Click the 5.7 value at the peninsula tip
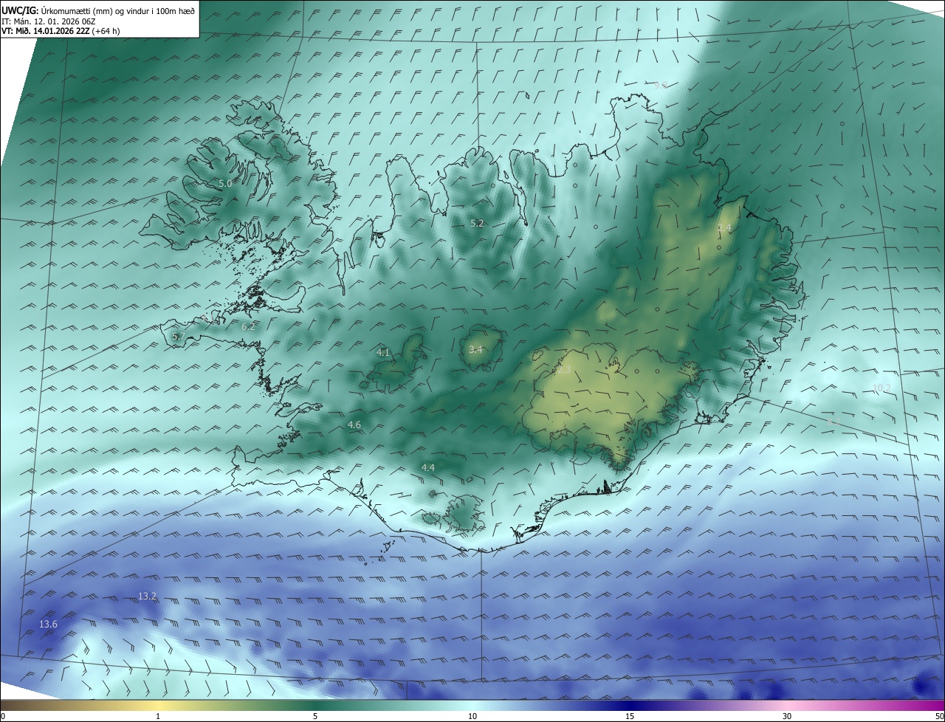 (x=178, y=336)
